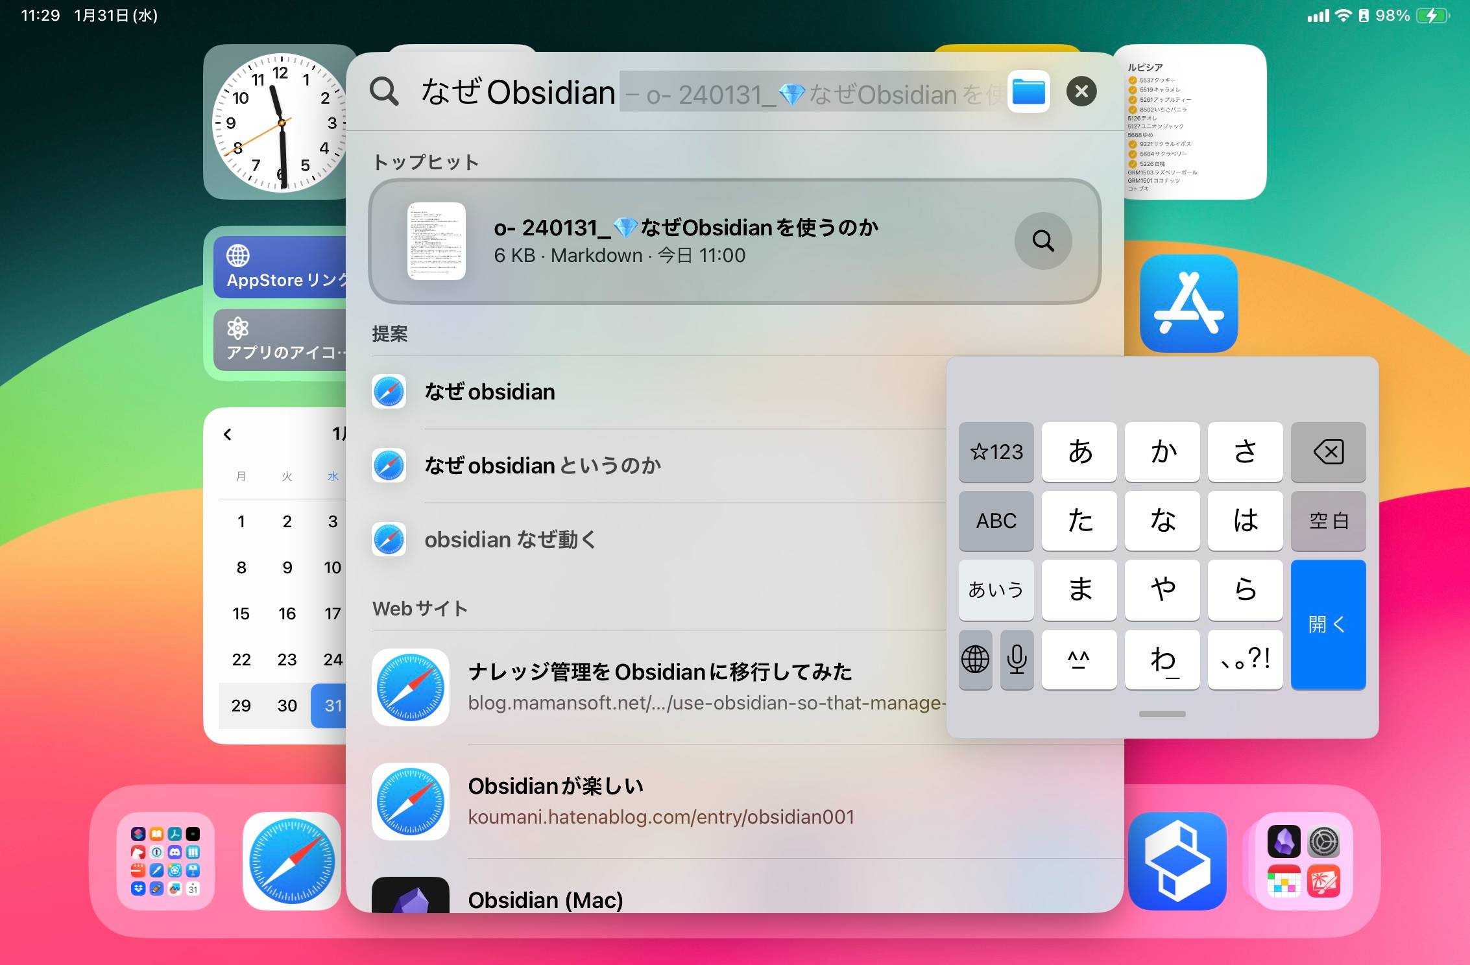Open the blue box app in dock
Viewport: 1470px width, 965px height.
click(1177, 861)
